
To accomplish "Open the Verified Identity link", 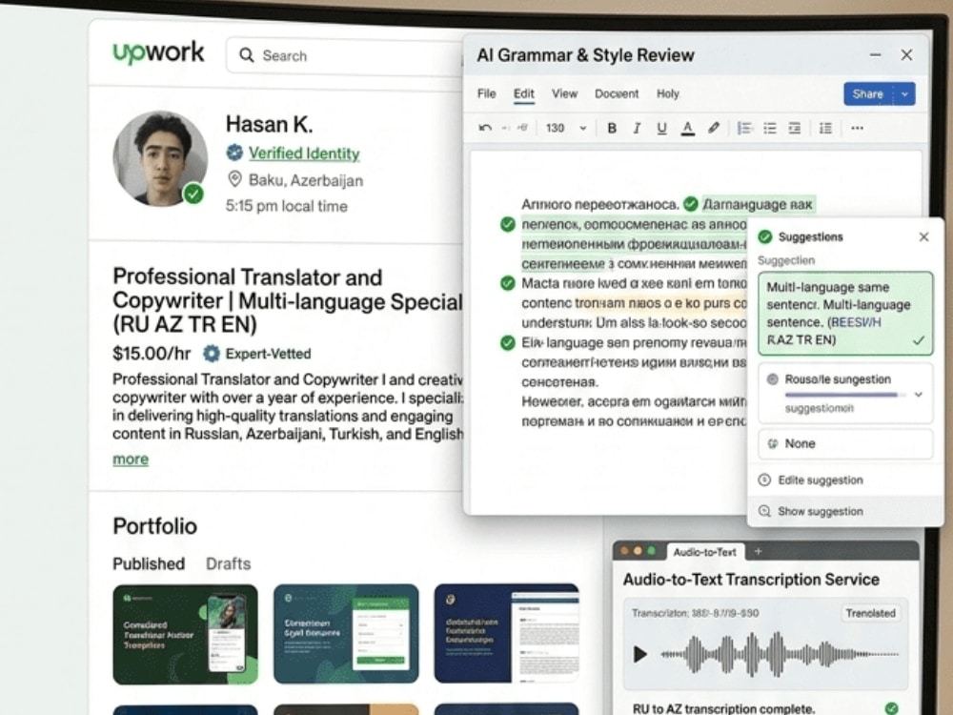I will tap(304, 153).
